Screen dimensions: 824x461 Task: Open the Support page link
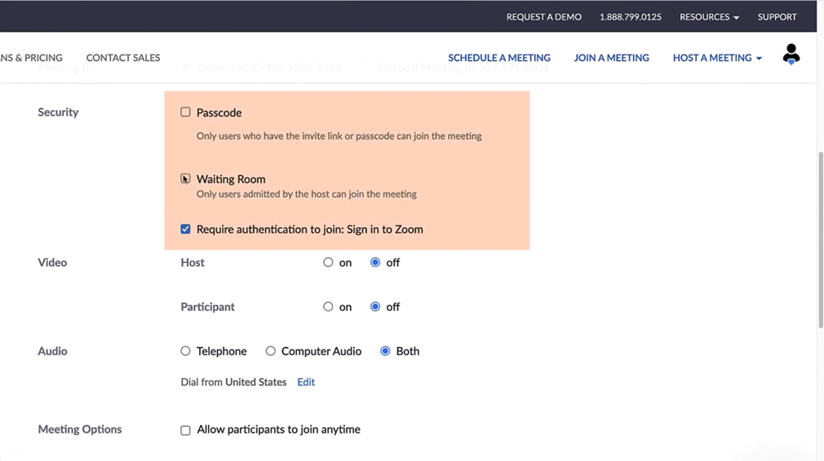point(777,17)
